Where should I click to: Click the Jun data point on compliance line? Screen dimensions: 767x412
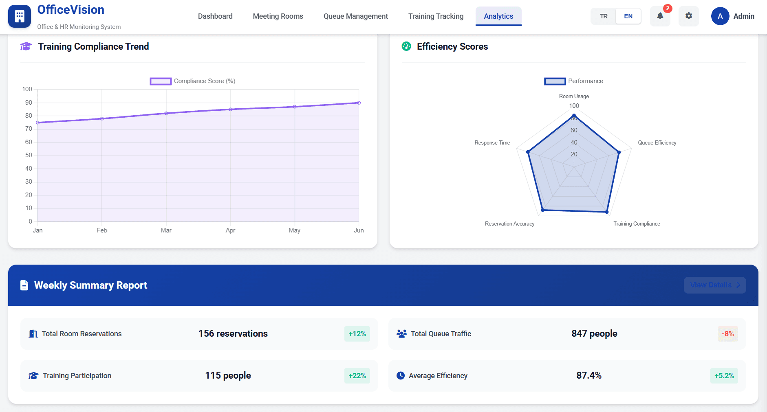359,103
